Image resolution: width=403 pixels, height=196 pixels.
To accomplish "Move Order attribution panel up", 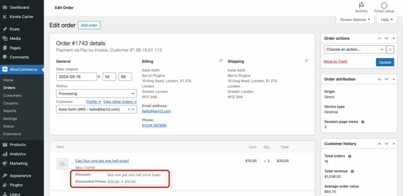I will pos(379,79).
